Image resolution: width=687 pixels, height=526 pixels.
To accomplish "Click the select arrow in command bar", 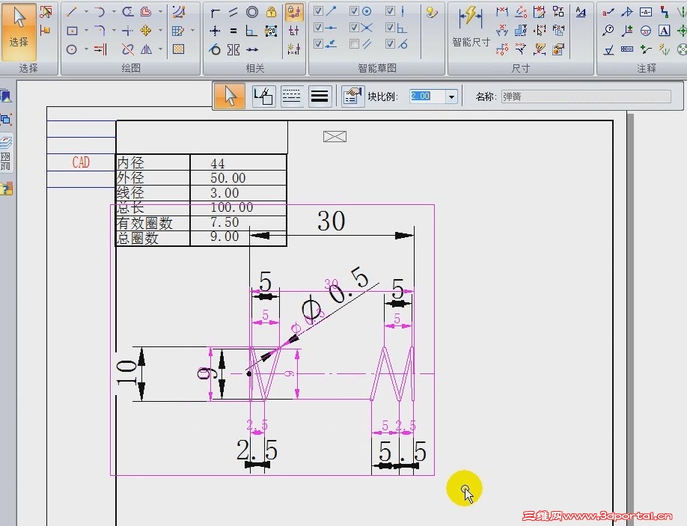I will tap(230, 96).
